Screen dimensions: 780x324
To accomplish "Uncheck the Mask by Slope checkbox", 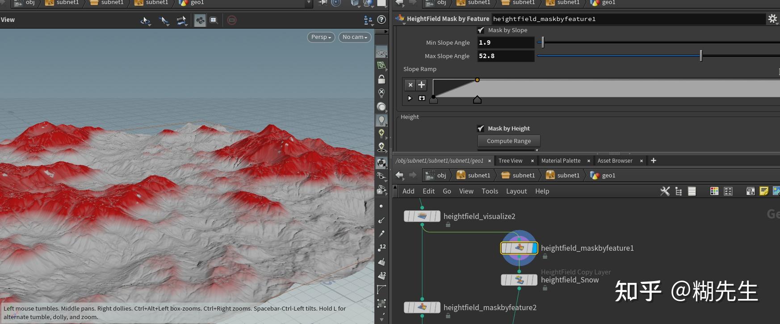I will [x=481, y=30].
